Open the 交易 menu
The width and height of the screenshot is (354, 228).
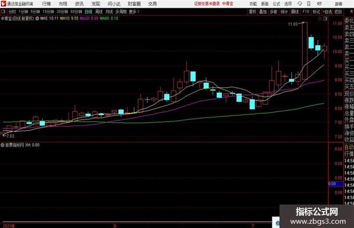(152, 4)
